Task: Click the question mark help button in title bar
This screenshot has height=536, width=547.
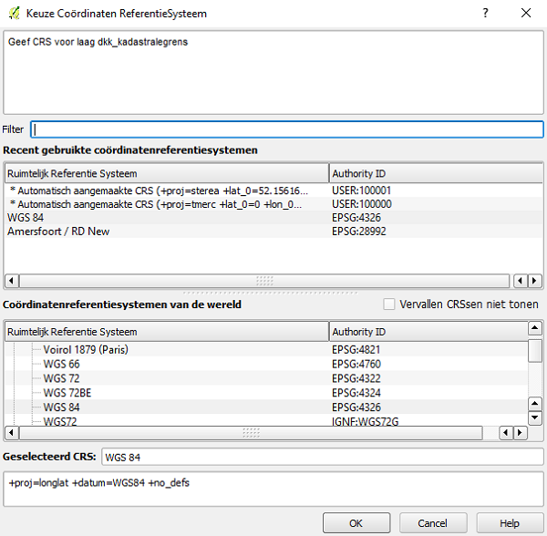Action: pyautogui.click(x=485, y=13)
